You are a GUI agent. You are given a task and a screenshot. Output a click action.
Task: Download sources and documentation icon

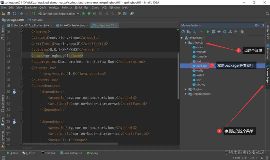194,32
